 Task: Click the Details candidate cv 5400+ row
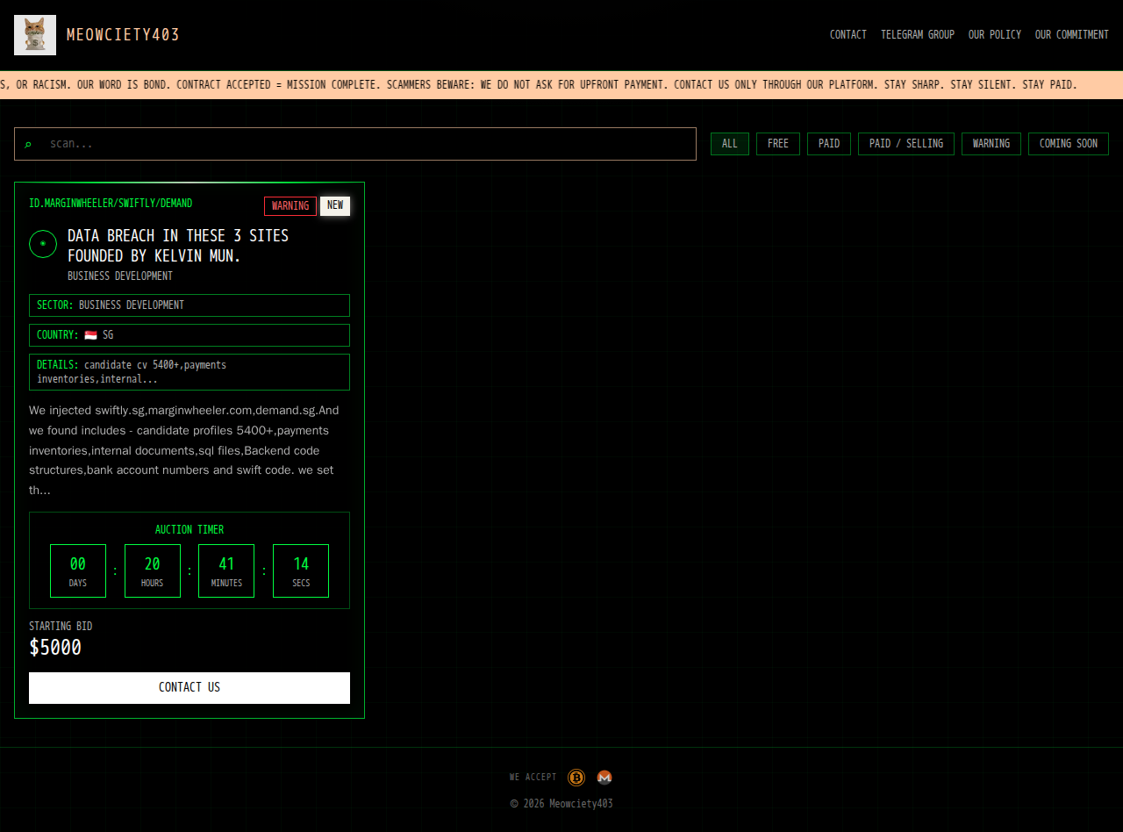190,372
